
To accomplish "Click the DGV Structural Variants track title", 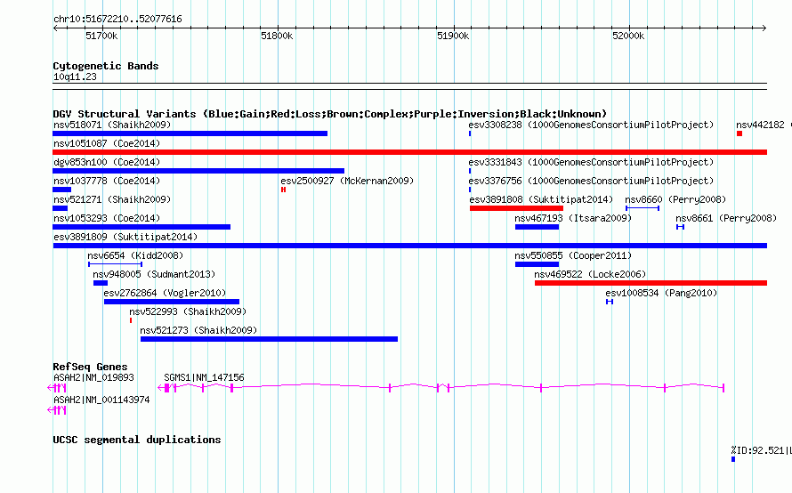I will pos(330,114).
